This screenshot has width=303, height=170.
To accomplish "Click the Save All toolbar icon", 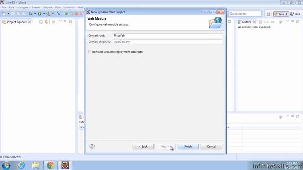I will (x=18, y=14).
